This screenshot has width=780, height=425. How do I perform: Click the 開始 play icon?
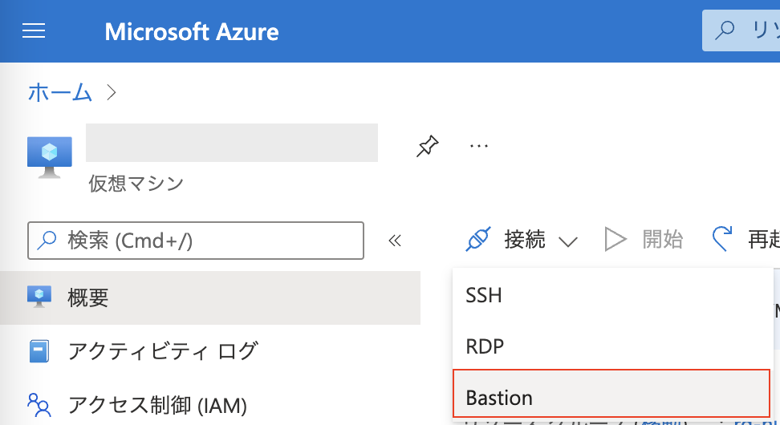point(615,240)
